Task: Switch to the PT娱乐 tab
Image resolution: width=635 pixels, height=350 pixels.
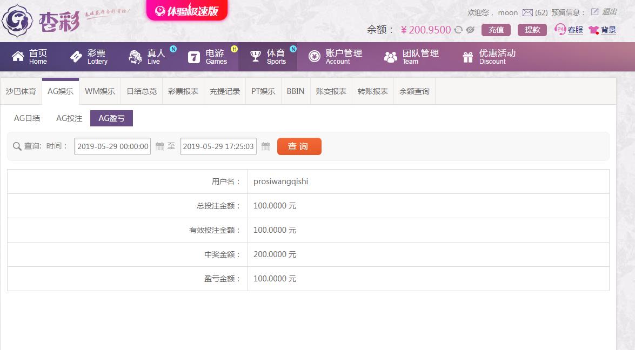Action: tap(263, 91)
